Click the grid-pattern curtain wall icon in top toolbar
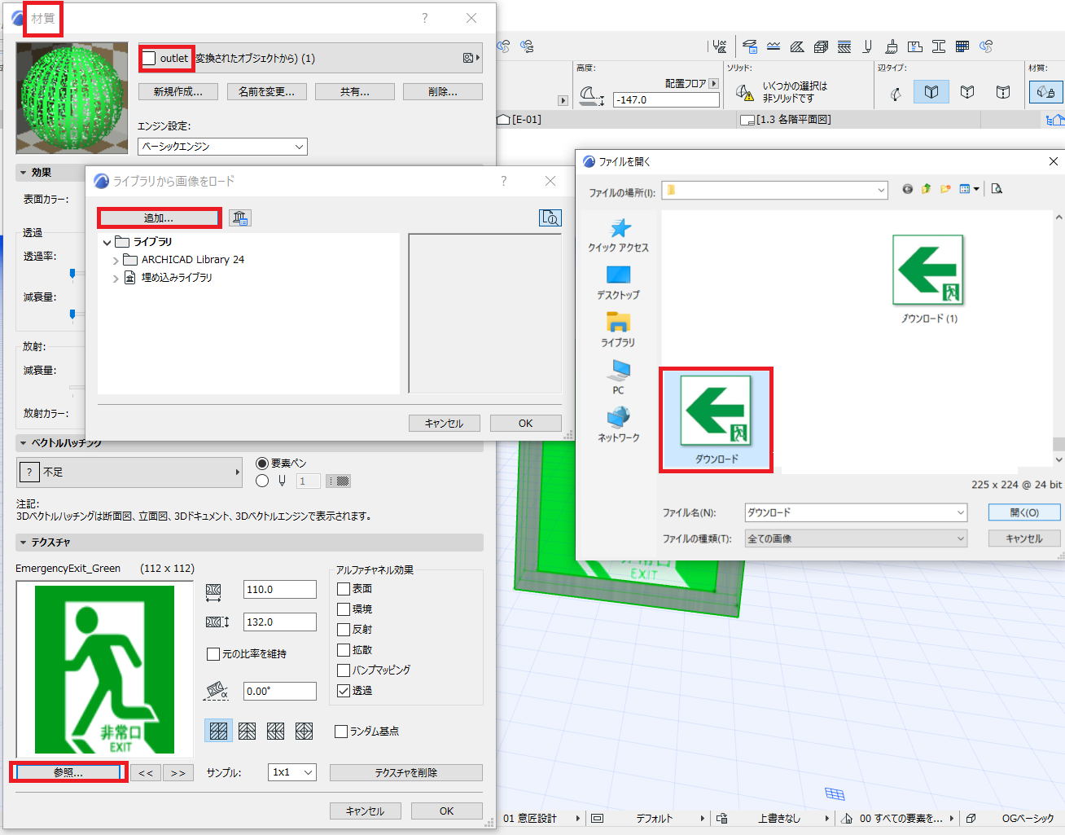Screen dimensions: 1065x835 pos(962,46)
